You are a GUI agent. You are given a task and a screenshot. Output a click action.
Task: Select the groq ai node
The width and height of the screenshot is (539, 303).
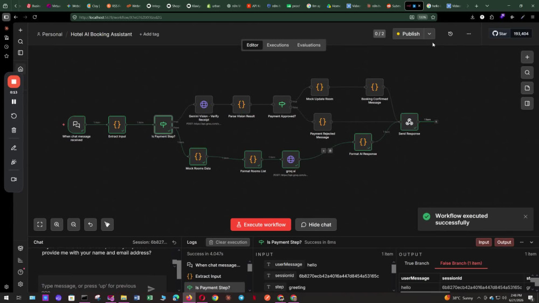(291, 159)
